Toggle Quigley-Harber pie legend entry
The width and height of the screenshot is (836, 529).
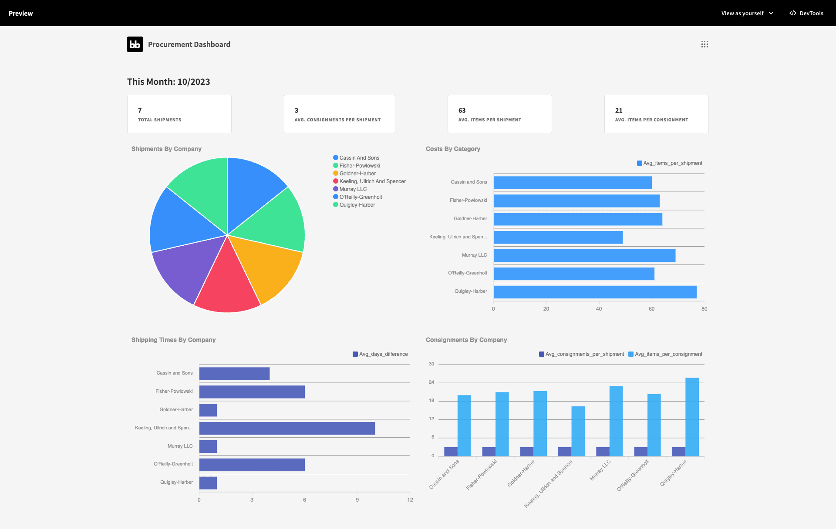[354, 205]
